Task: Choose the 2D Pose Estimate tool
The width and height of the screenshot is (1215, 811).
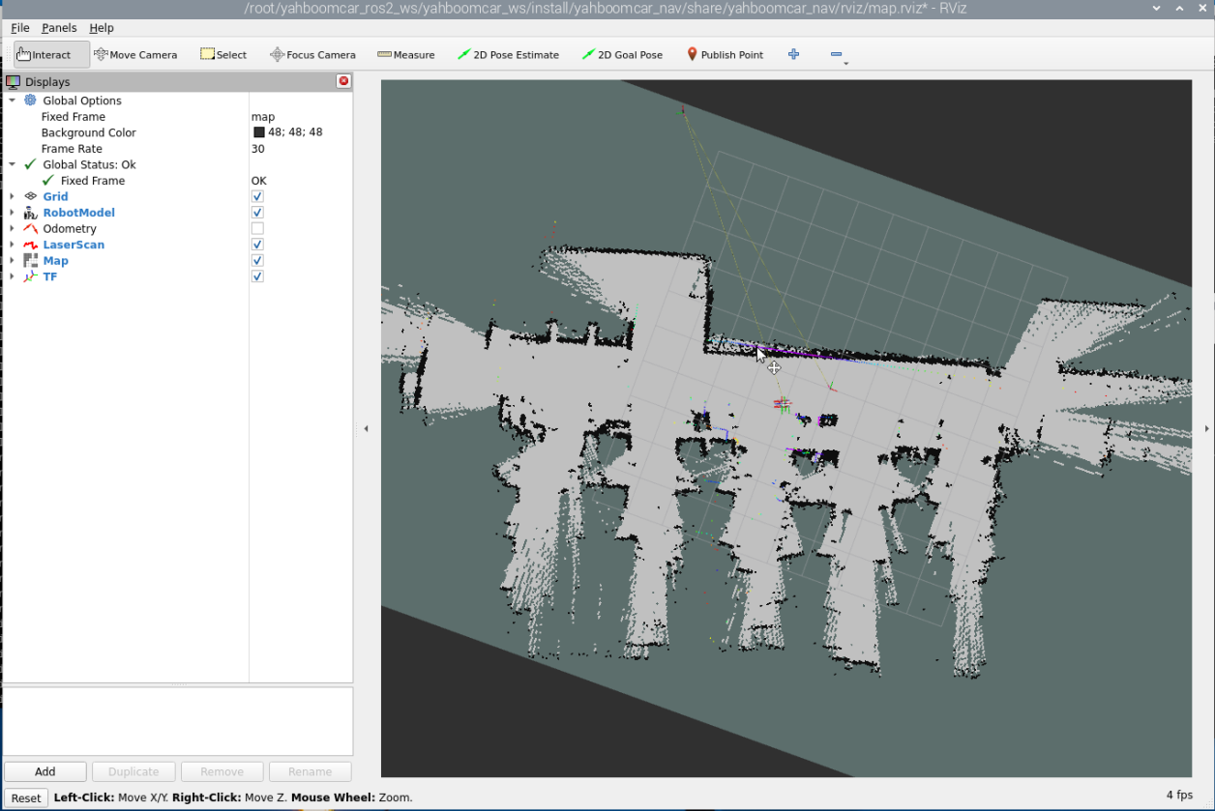Action: coord(508,55)
